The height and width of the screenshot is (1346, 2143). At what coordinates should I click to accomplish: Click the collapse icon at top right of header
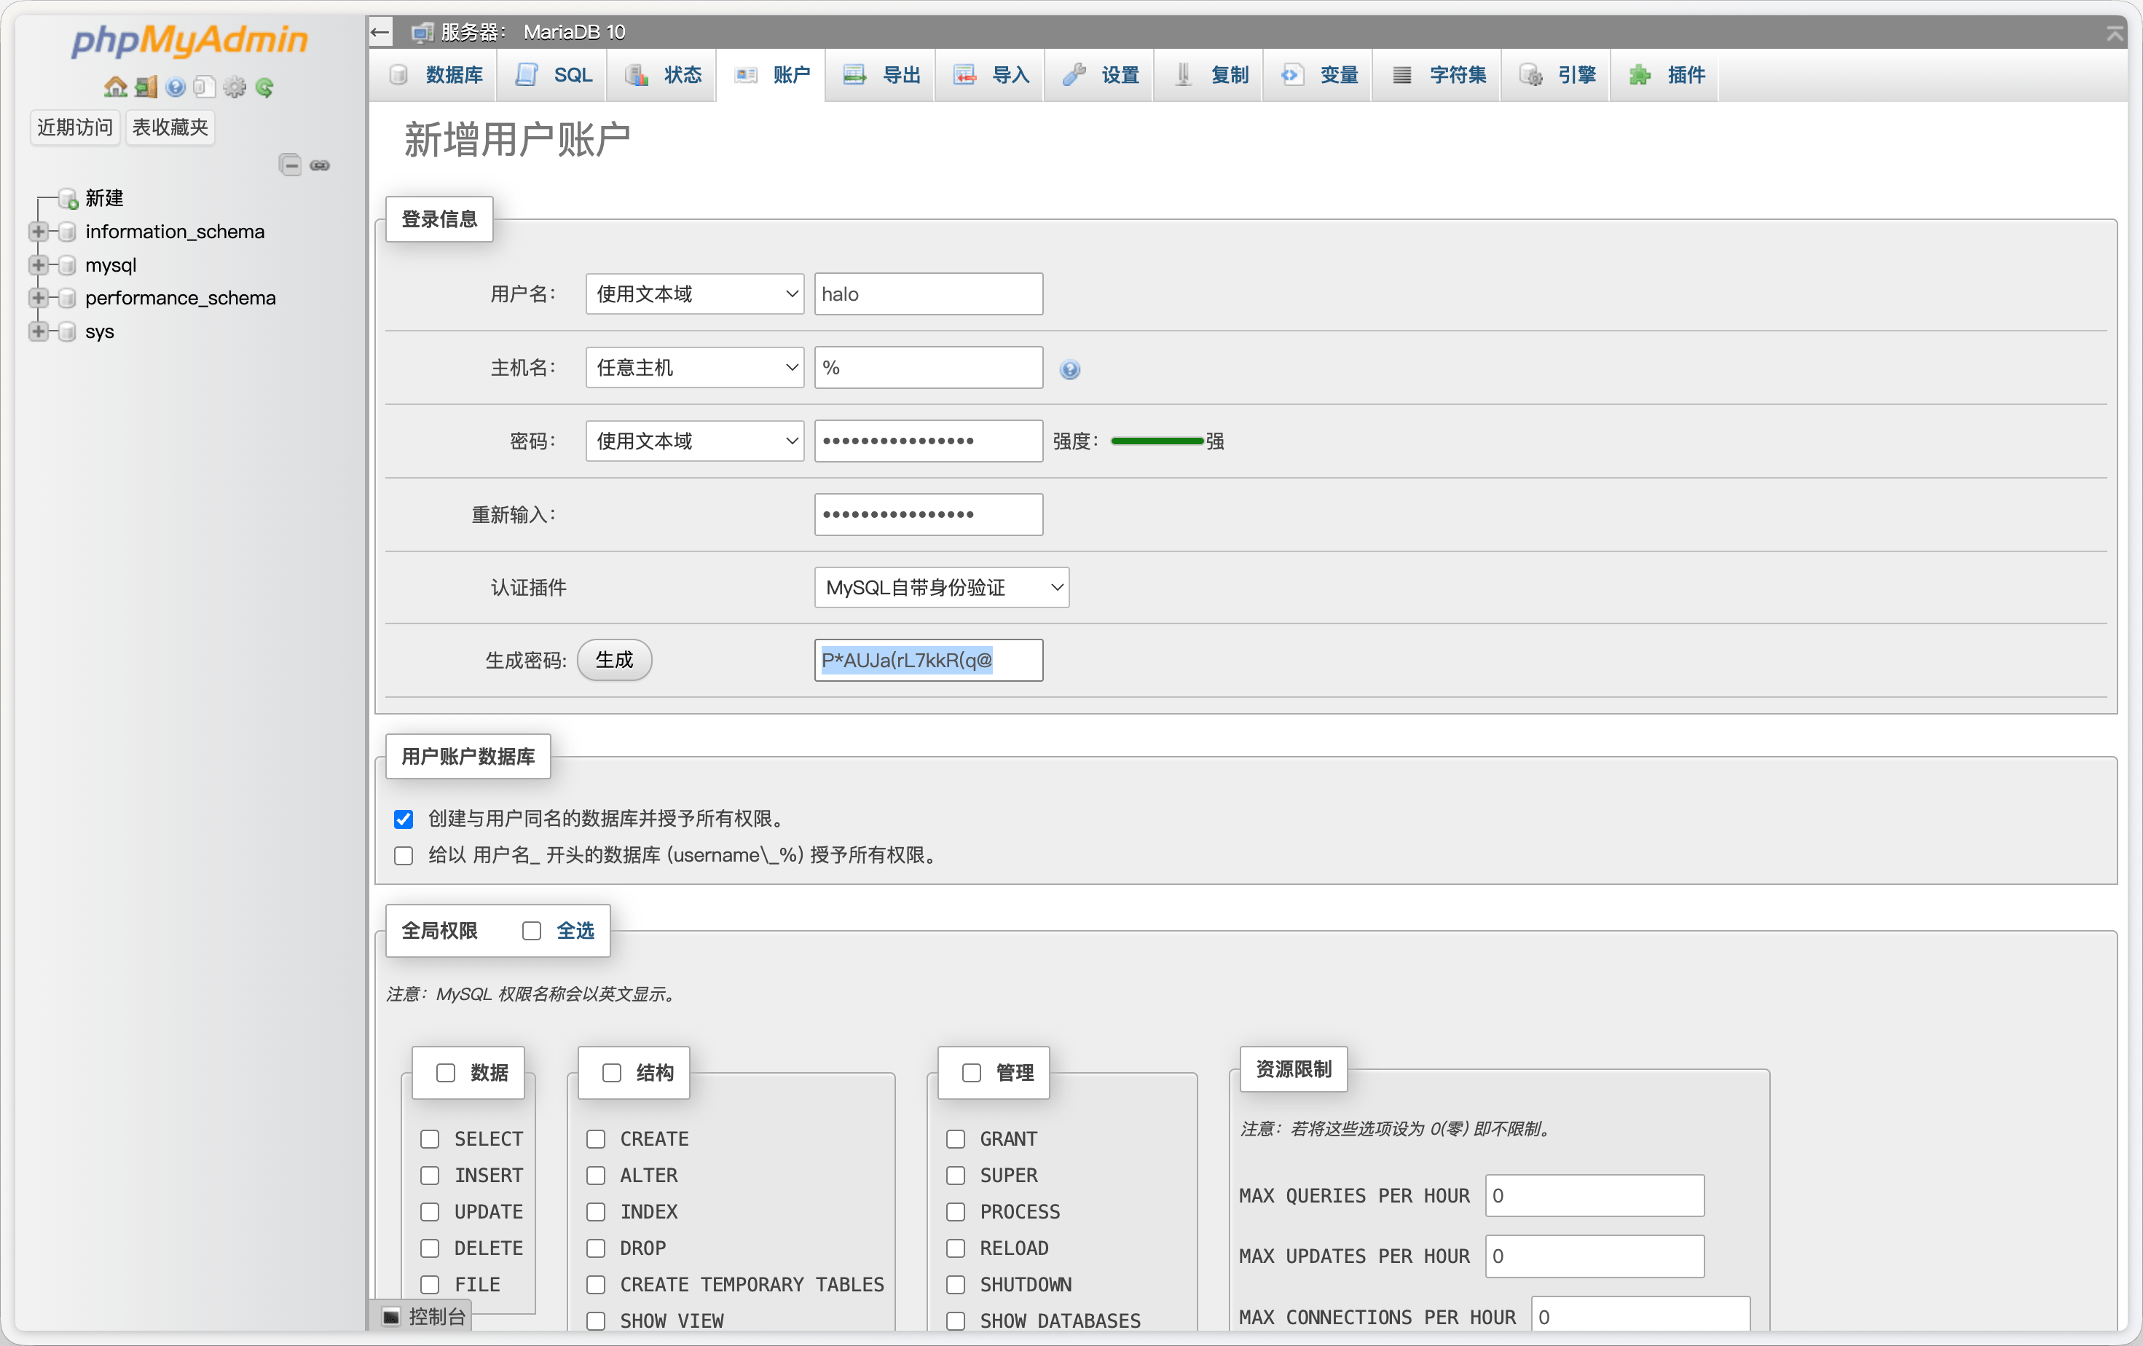click(2115, 33)
